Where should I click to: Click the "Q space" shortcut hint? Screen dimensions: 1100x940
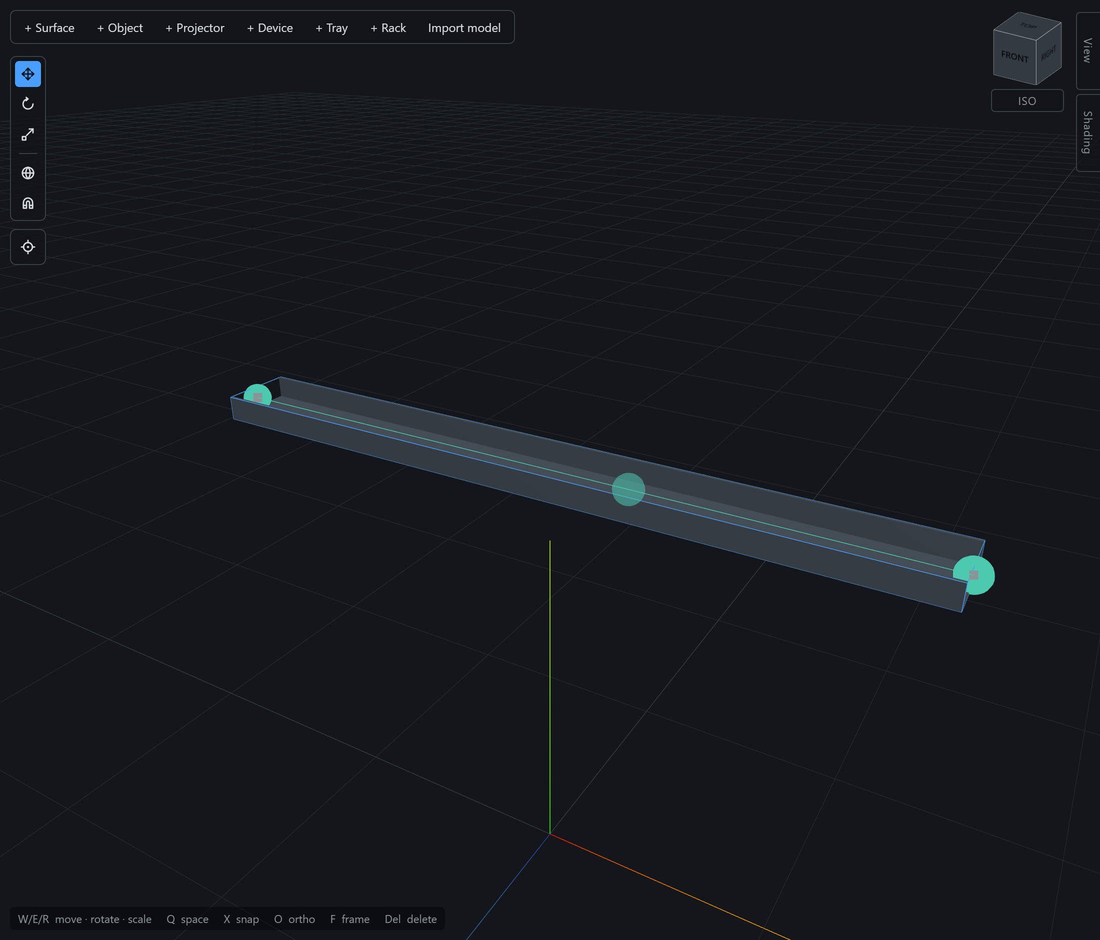pos(187,919)
